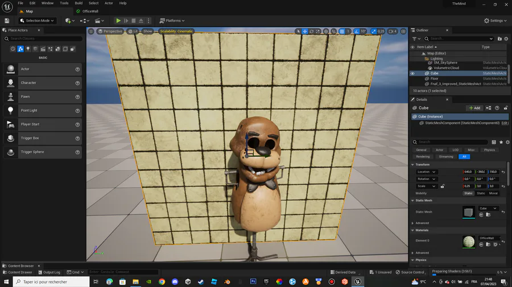Viewport: 512px width, 287px height.
Task: Select the viewport Select objects tool
Action: [298, 31]
